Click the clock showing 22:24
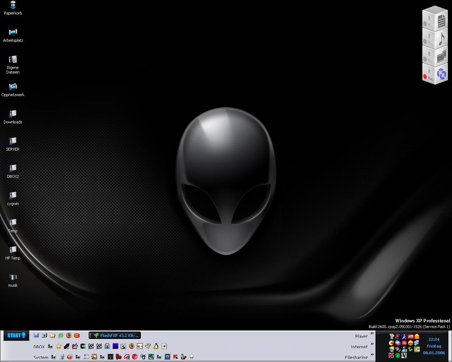The image size is (452, 362). pyautogui.click(x=434, y=339)
